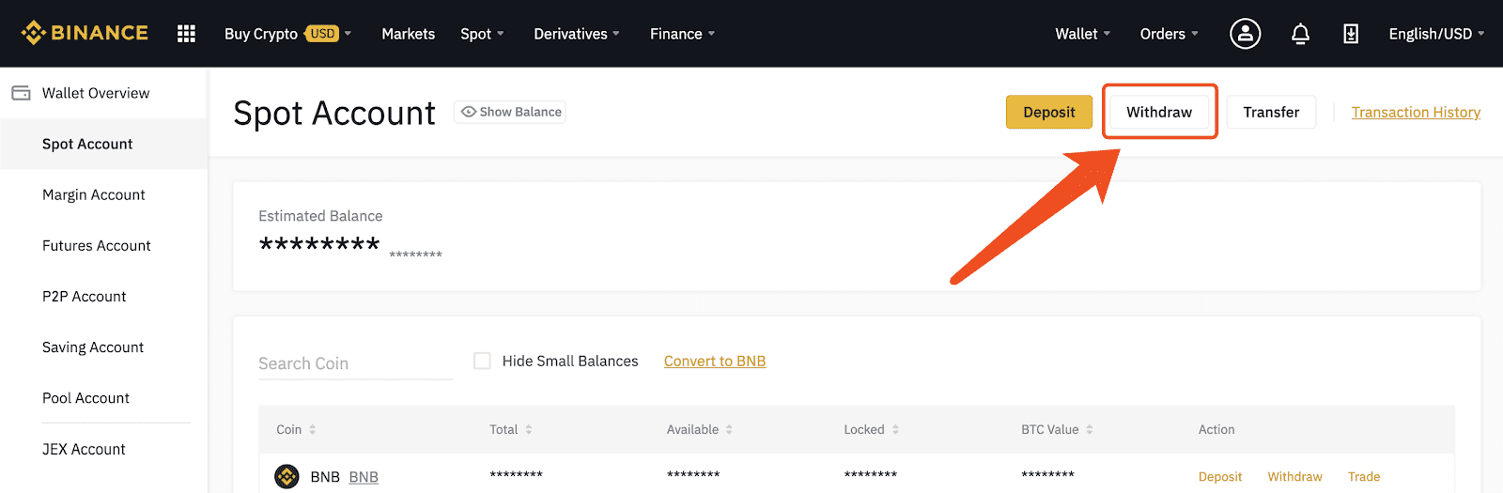Open the Transaction History link
Image resolution: width=1503 pixels, height=493 pixels.
pos(1416,112)
